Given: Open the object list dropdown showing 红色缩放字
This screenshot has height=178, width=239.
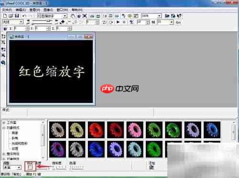Looking at the screenshot, I should (52, 16).
